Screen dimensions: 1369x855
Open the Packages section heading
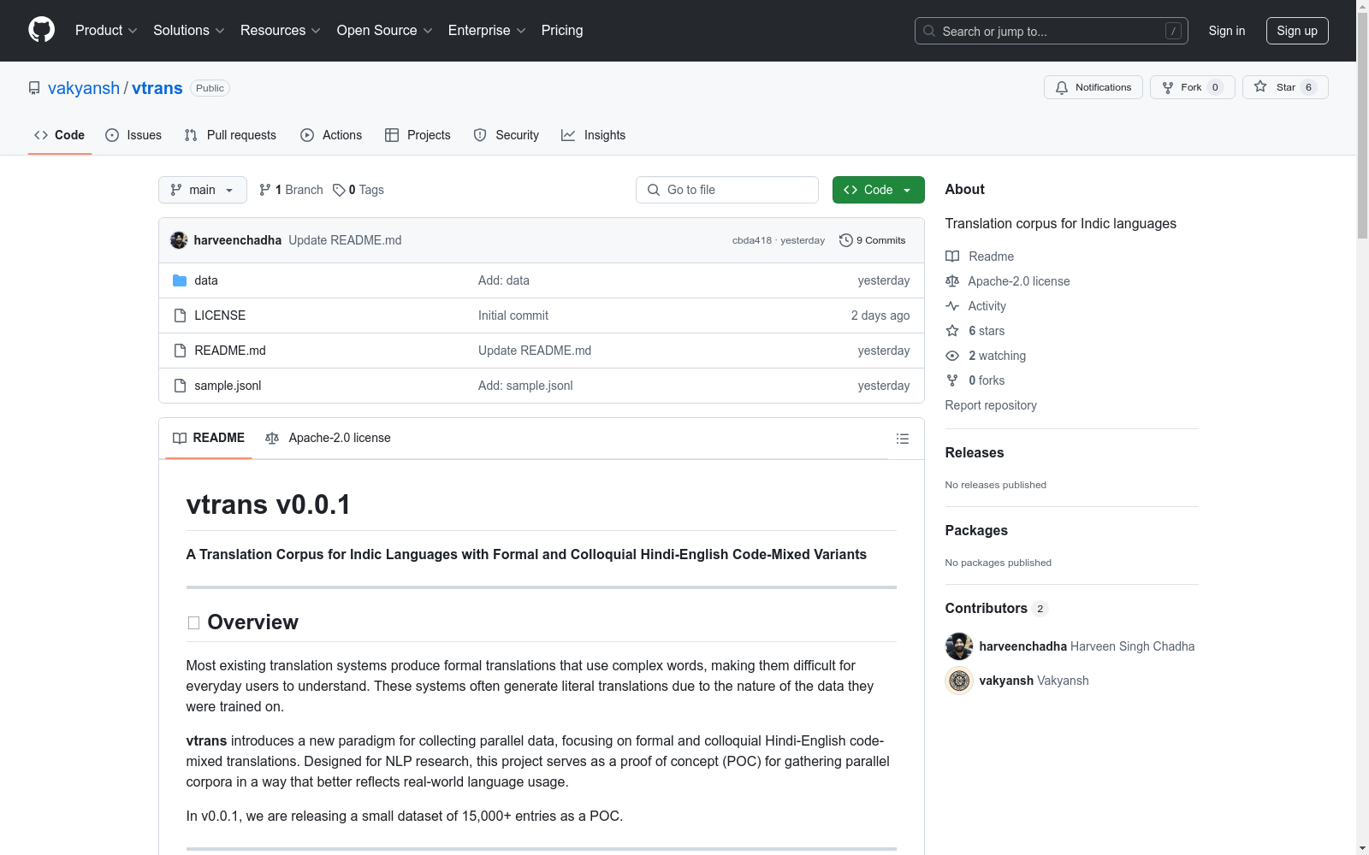pos(976,531)
